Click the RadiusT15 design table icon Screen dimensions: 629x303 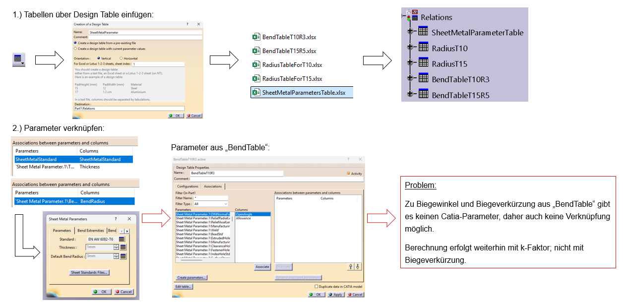pyautogui.click(x=423, y=63)
